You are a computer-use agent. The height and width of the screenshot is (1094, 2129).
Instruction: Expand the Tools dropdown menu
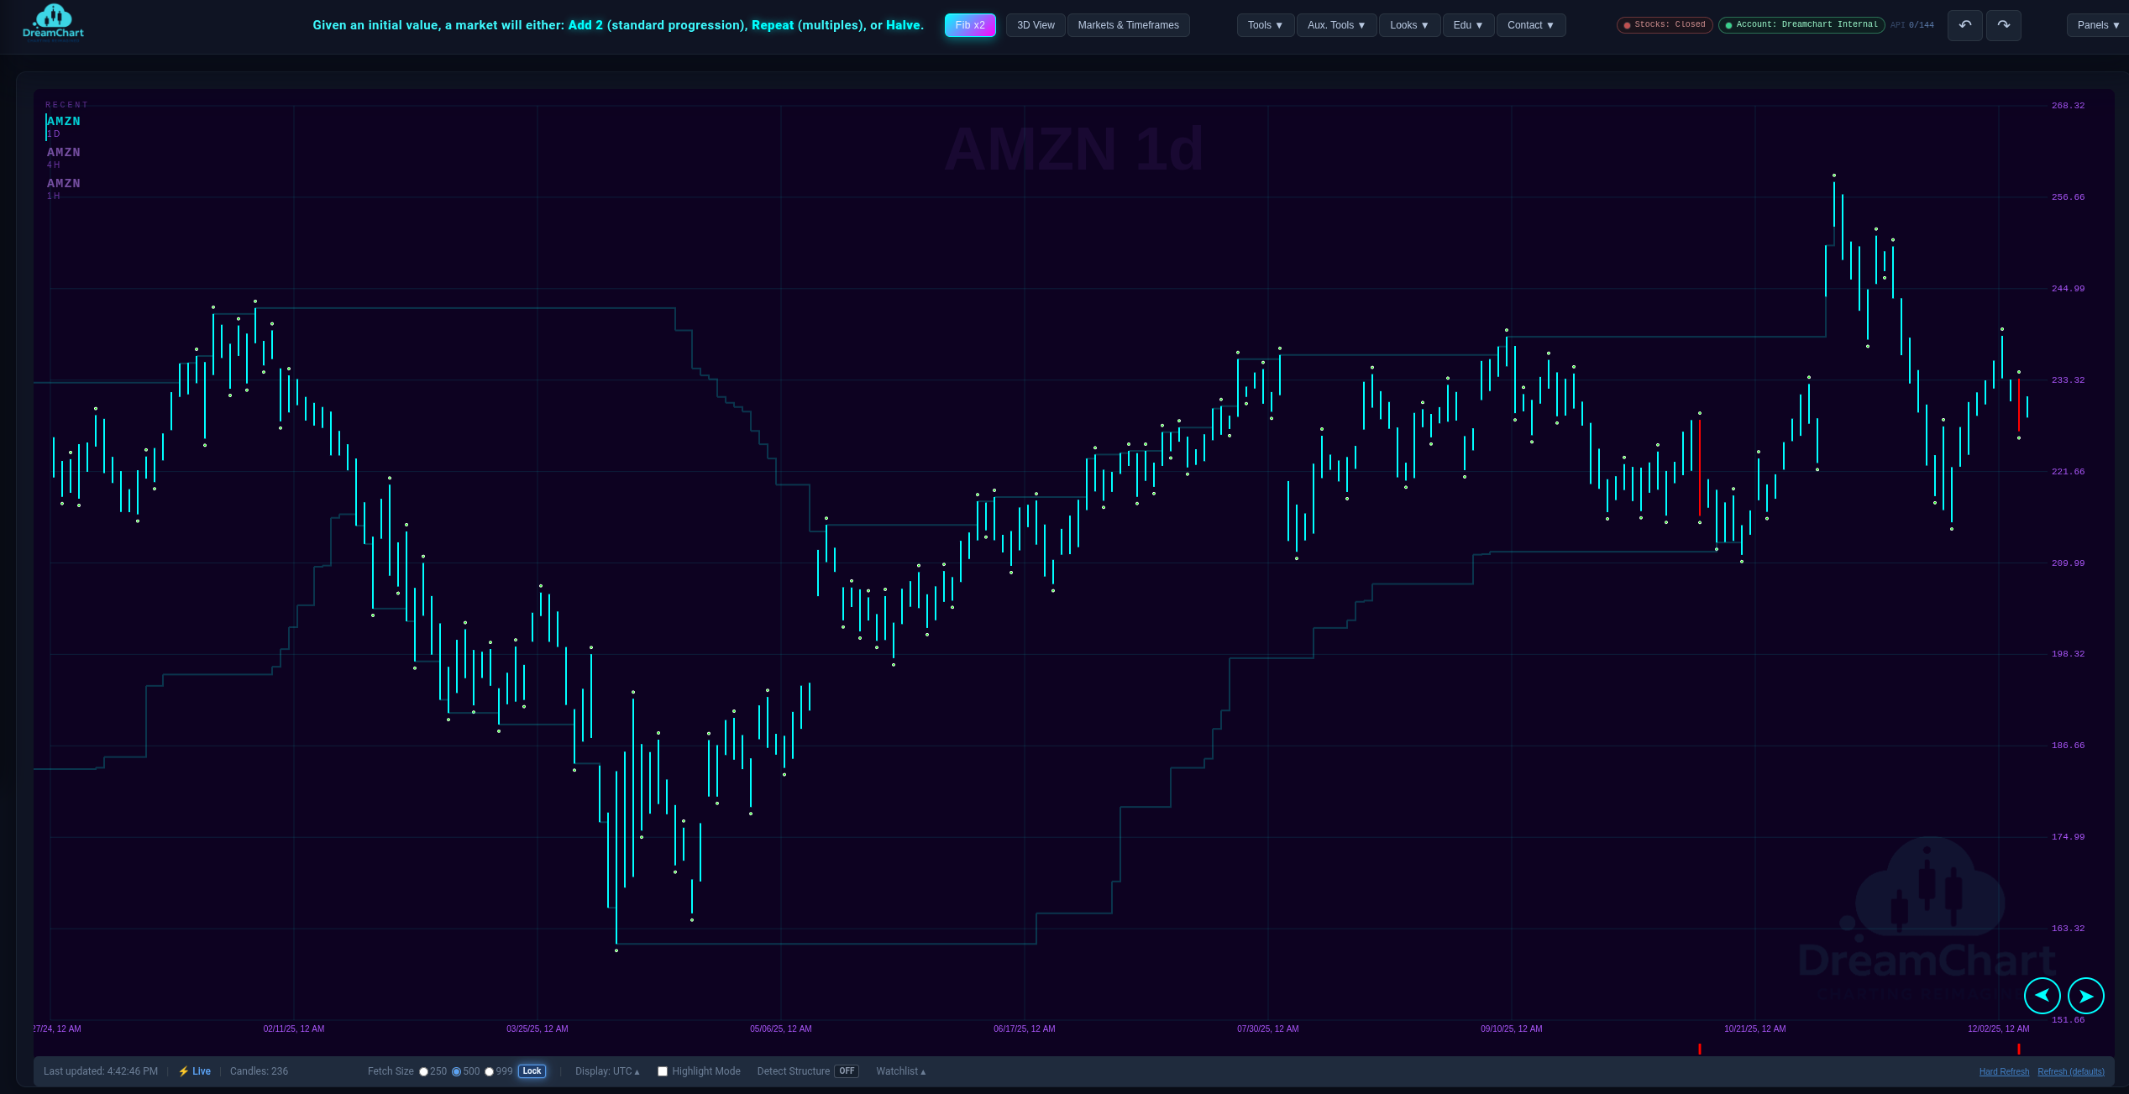point(1266,25)
